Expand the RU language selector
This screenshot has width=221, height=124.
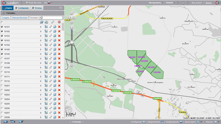pyautogui.click(x=48, y=3)
